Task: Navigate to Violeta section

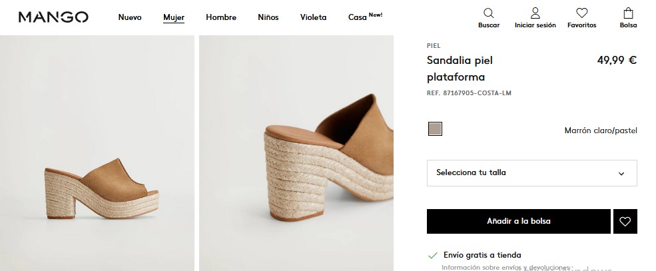Action: [x=314, y=17]
